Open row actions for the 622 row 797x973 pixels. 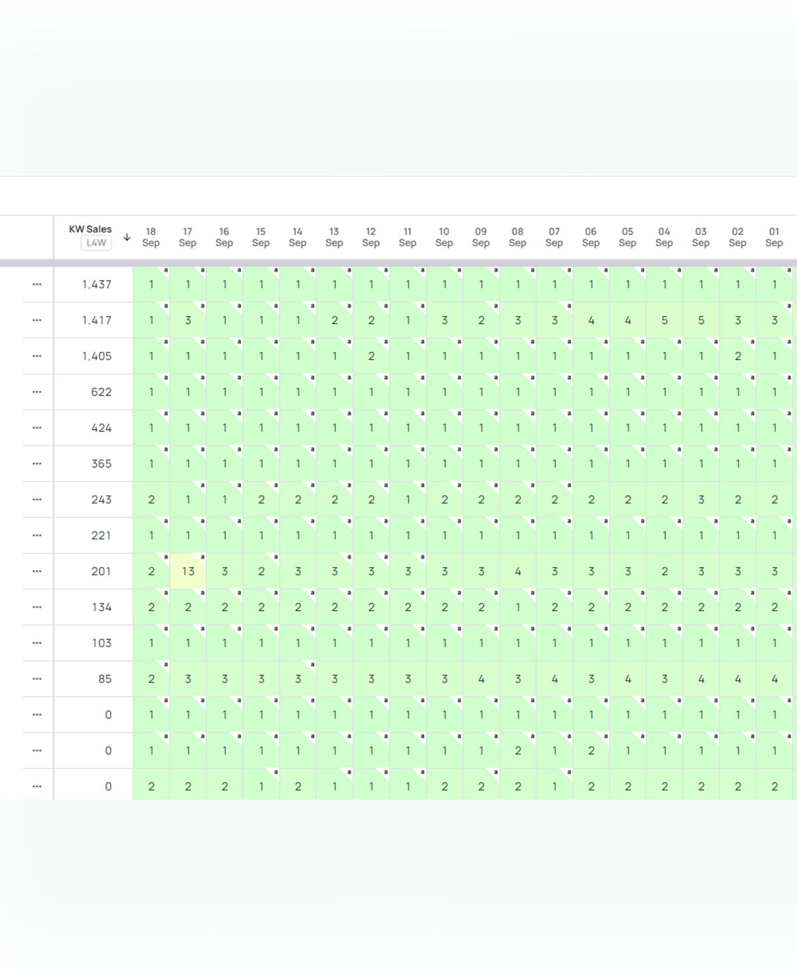tap(37, 392)
